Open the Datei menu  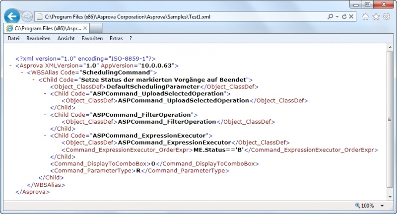(x=14, y=38)
